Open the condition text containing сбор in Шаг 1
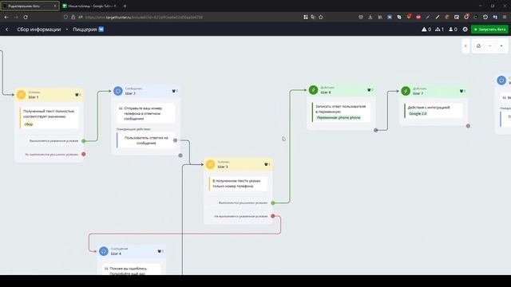 (x=49, y=117)
